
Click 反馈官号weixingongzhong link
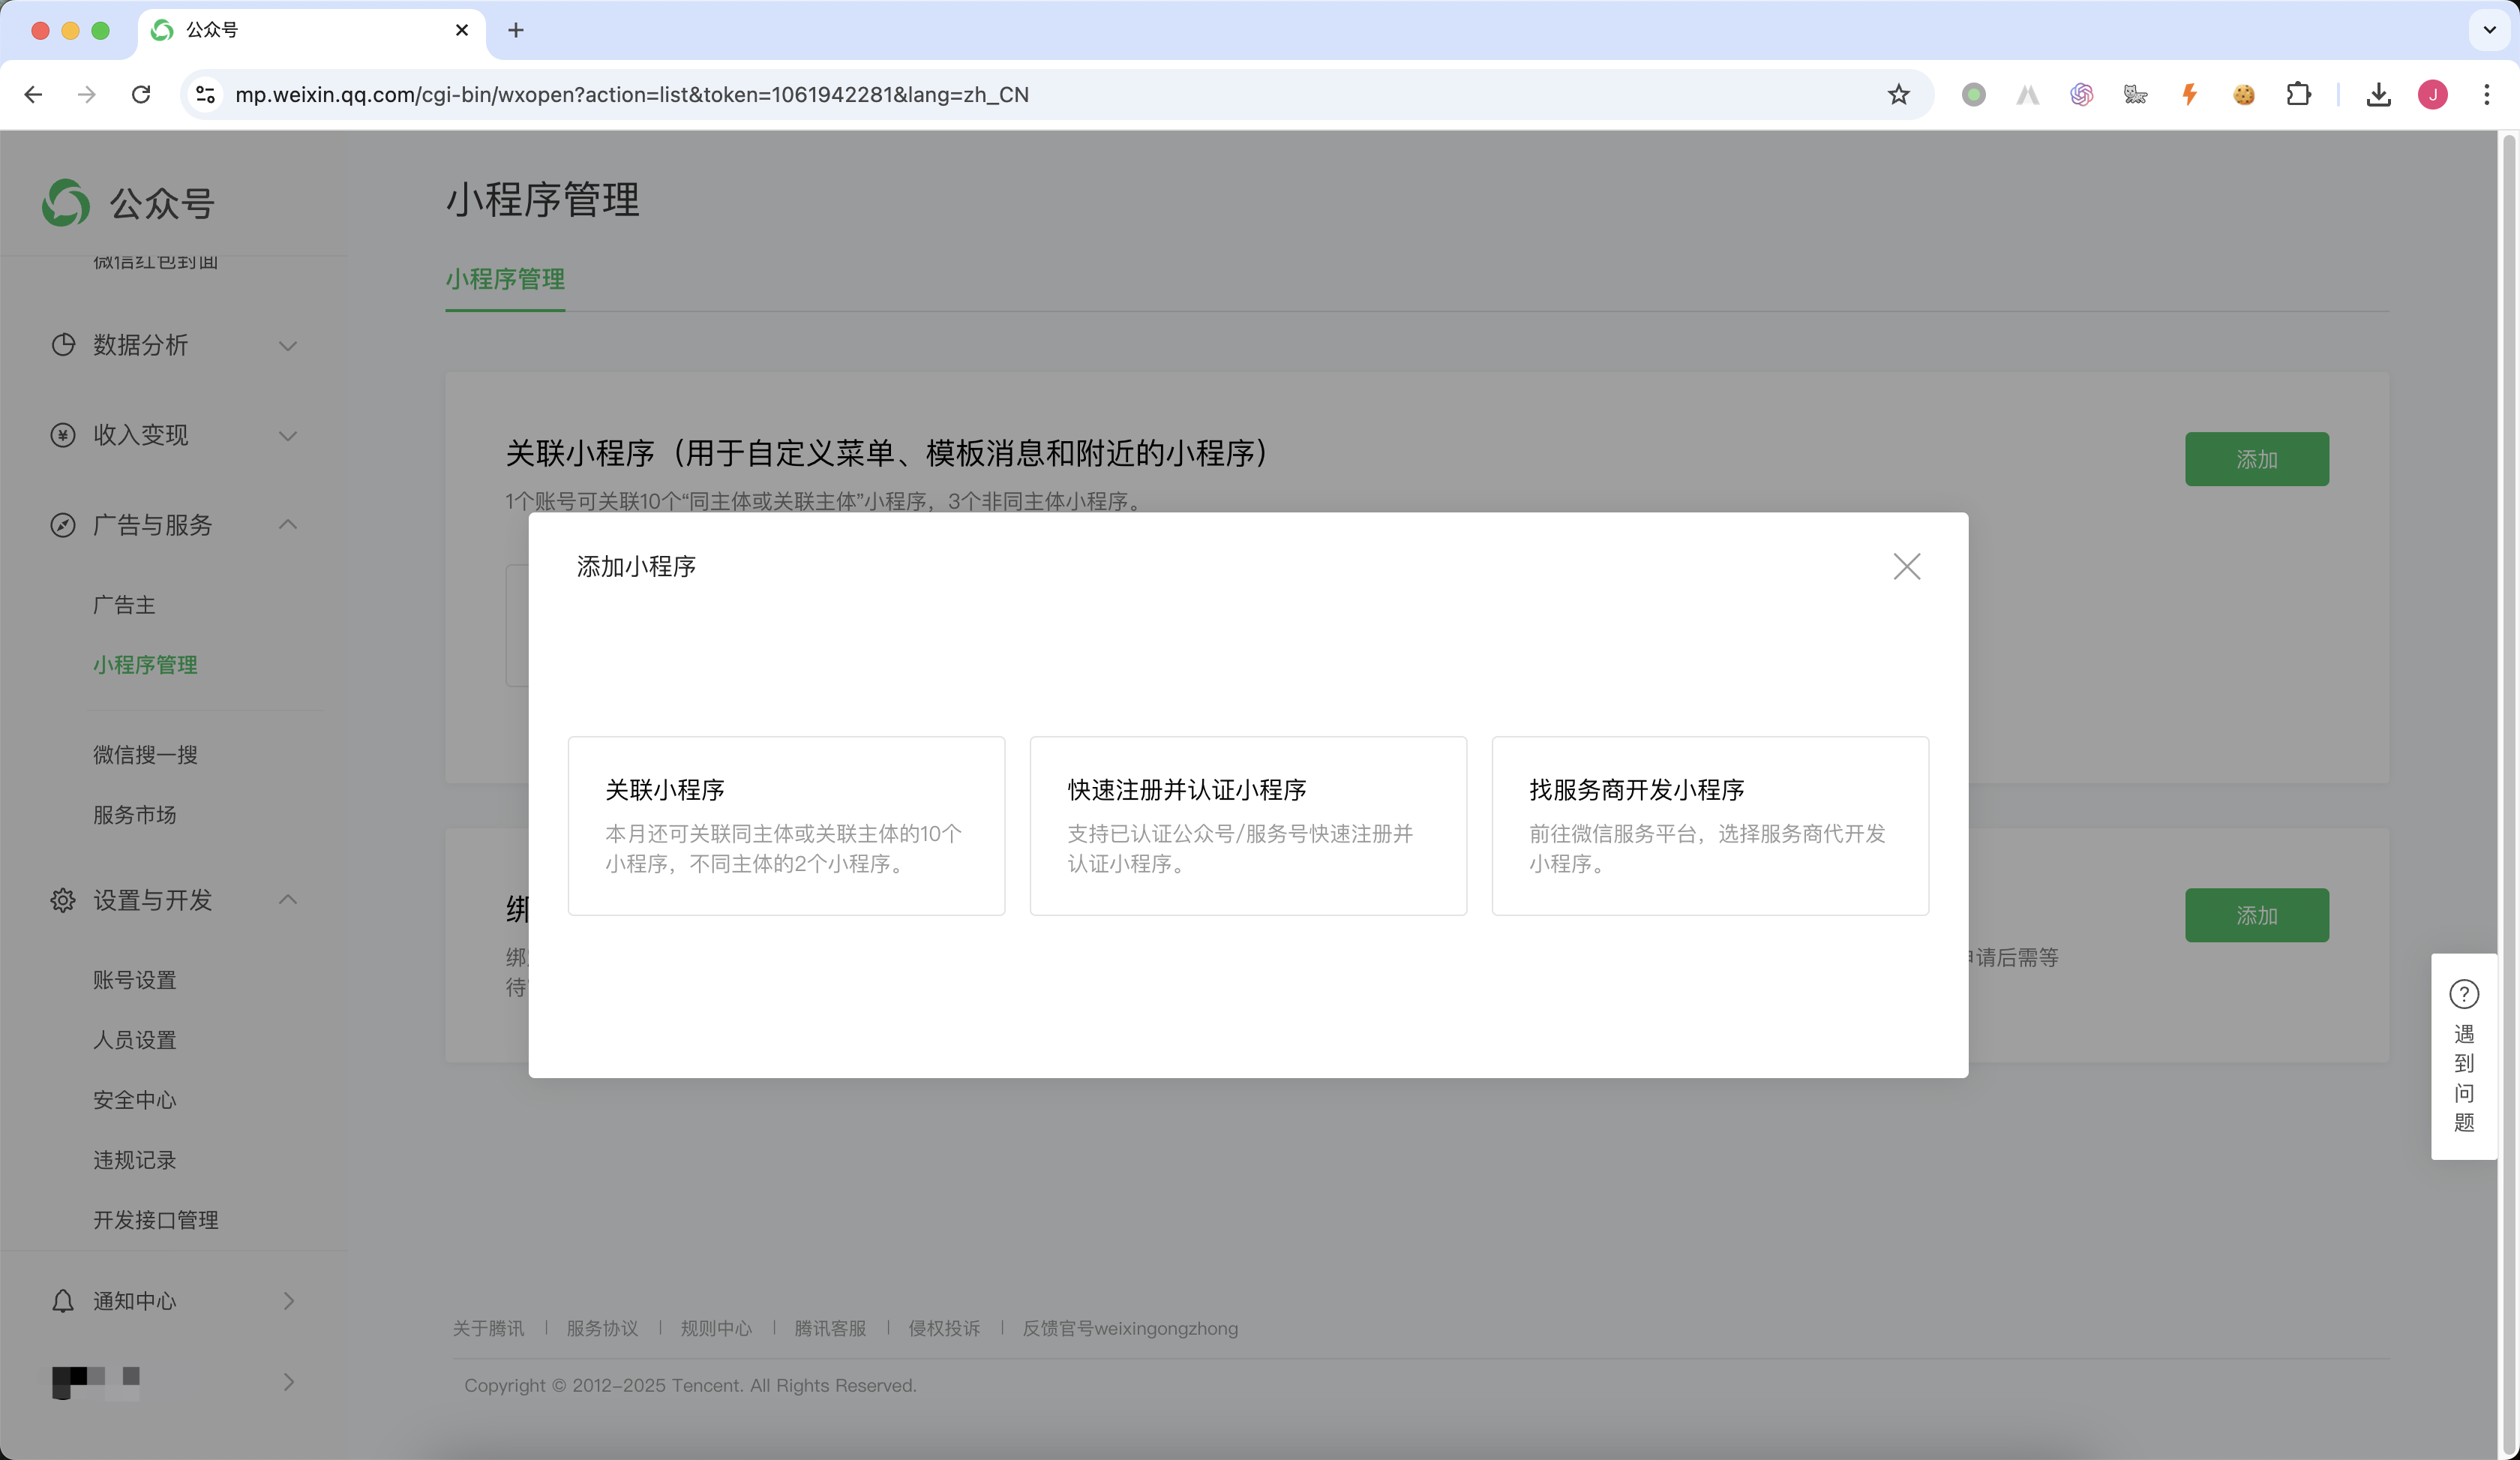pos(1130,1328)
